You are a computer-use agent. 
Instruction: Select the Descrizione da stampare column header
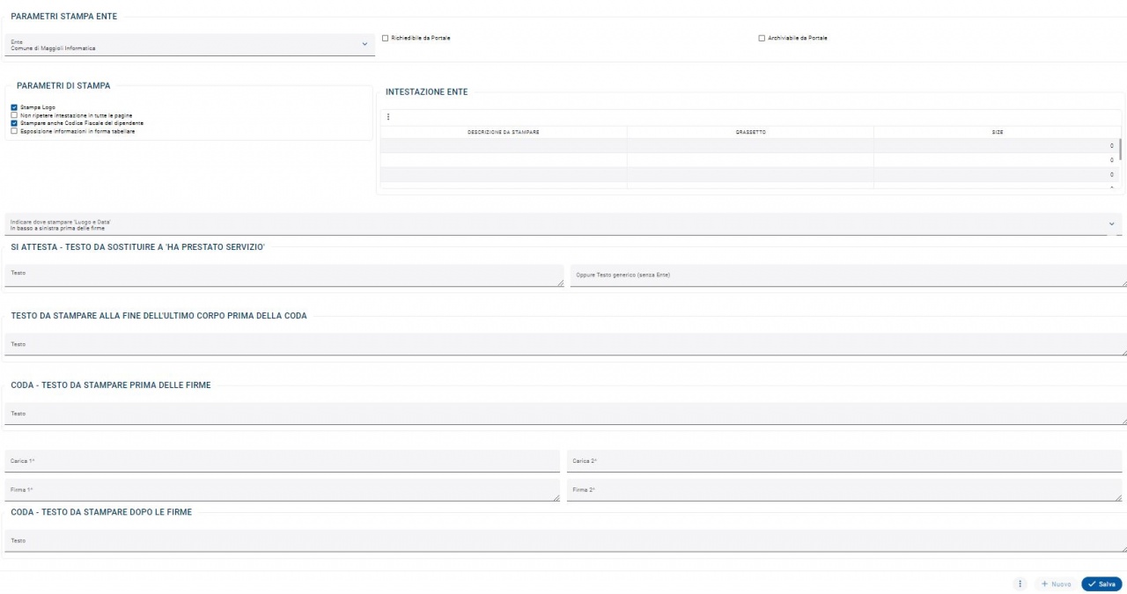click(x=504, y=132)
